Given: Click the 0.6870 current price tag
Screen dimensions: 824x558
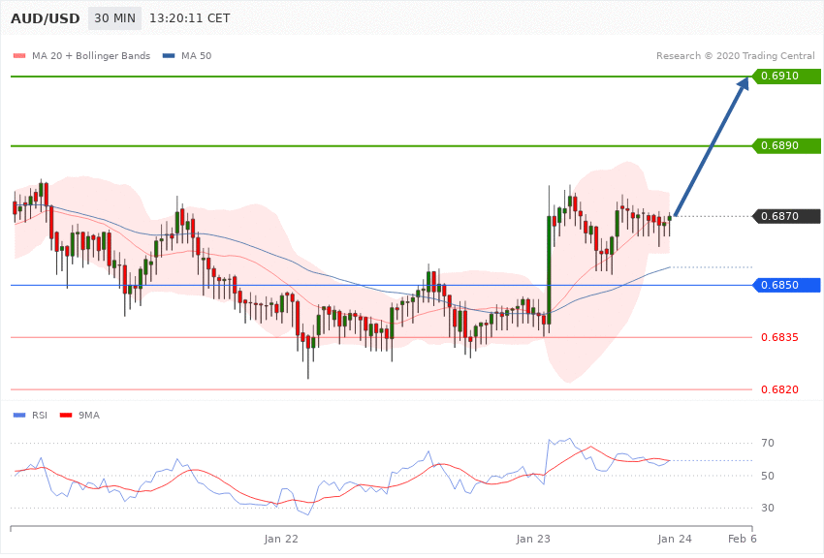Looking at the screenshot, I should coord(786,216).
